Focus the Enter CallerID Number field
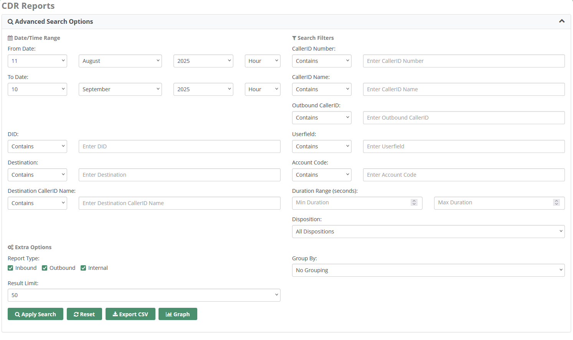 (464, 61)
